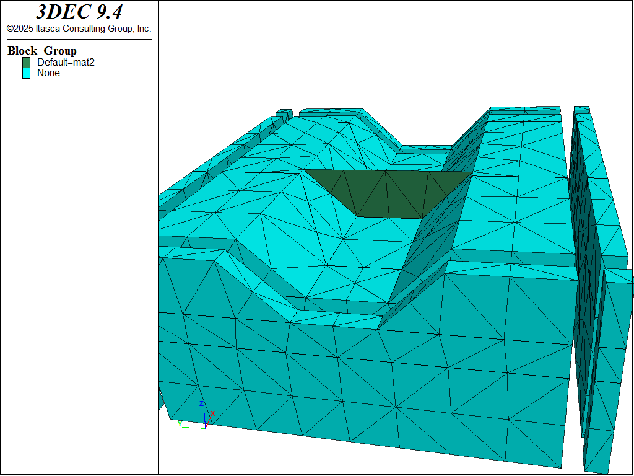Click the 3DEC 9.4 title text

(x=79, y=12)
